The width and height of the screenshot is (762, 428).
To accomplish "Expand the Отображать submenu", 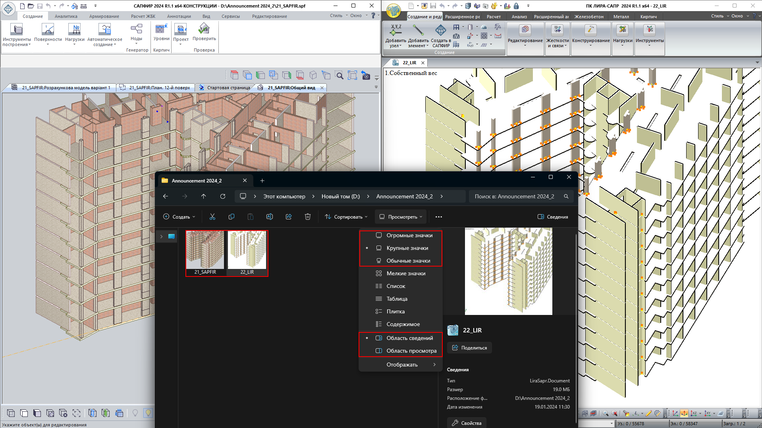I will click(x=402, y=365).
